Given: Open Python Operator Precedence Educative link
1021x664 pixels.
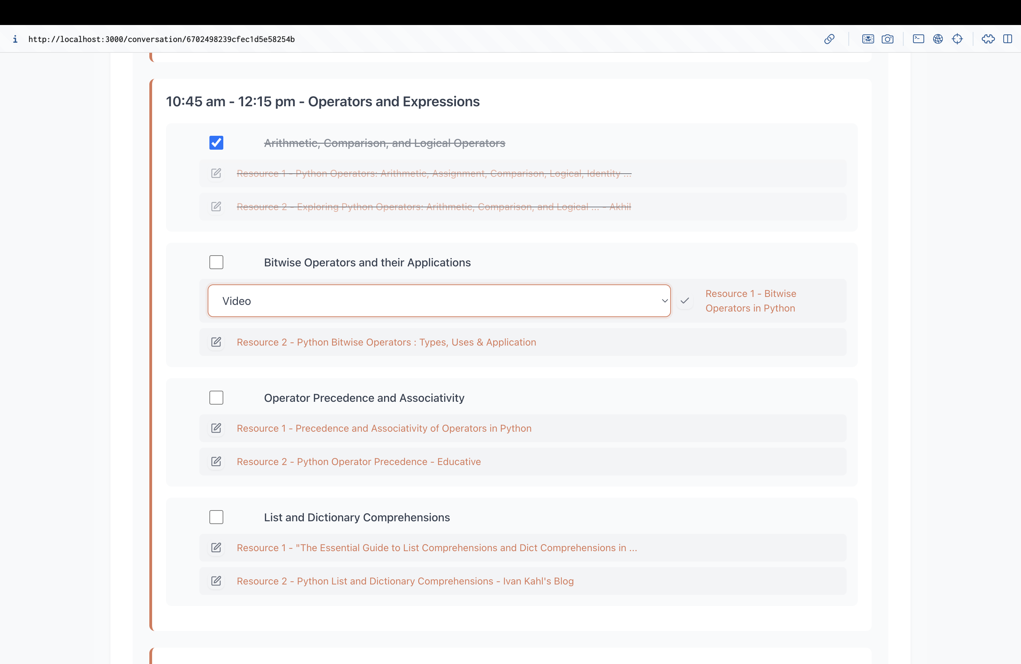Looking at the screenshot, I should click(359, 462).
